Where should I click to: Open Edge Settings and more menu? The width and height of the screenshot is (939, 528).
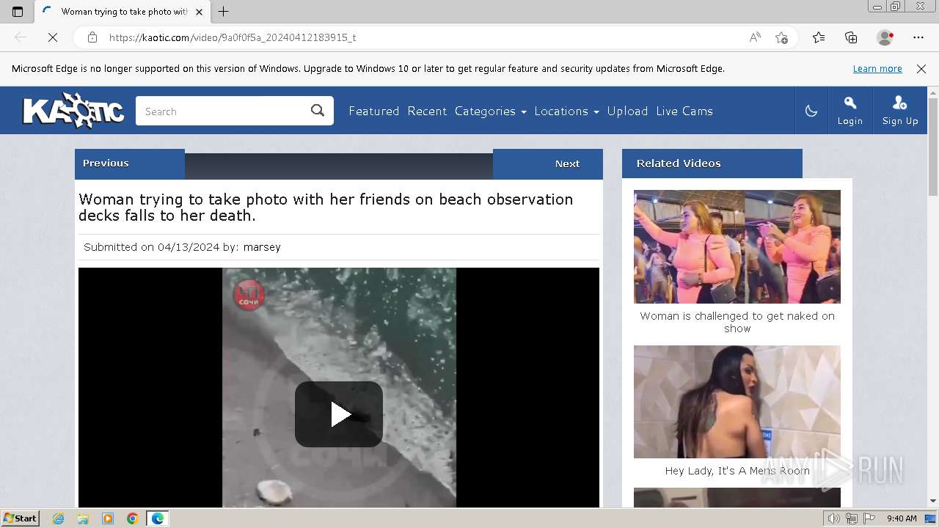click(x=918, y=37)
